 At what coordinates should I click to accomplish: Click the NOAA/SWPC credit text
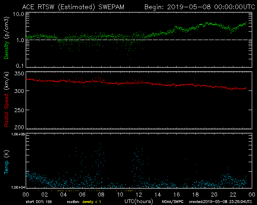tap(171, 201)
